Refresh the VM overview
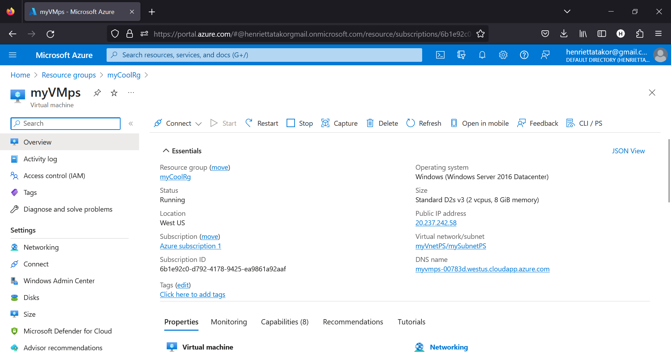Screen dimensions: 671x352 click(424, 123)
